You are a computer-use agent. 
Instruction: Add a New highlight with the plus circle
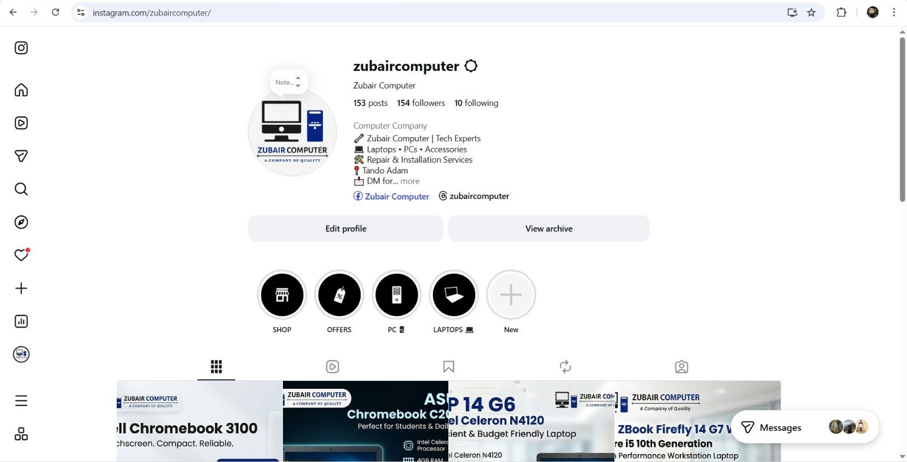pos(511,295)
